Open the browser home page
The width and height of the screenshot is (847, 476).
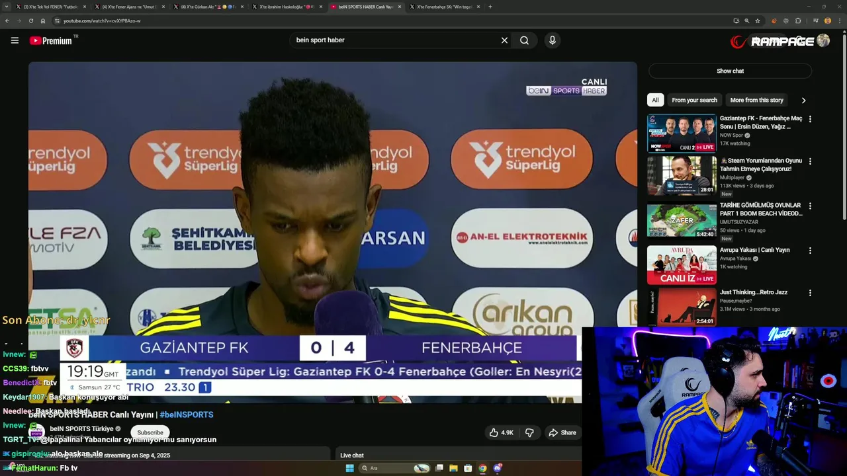[x=43, y=20]
